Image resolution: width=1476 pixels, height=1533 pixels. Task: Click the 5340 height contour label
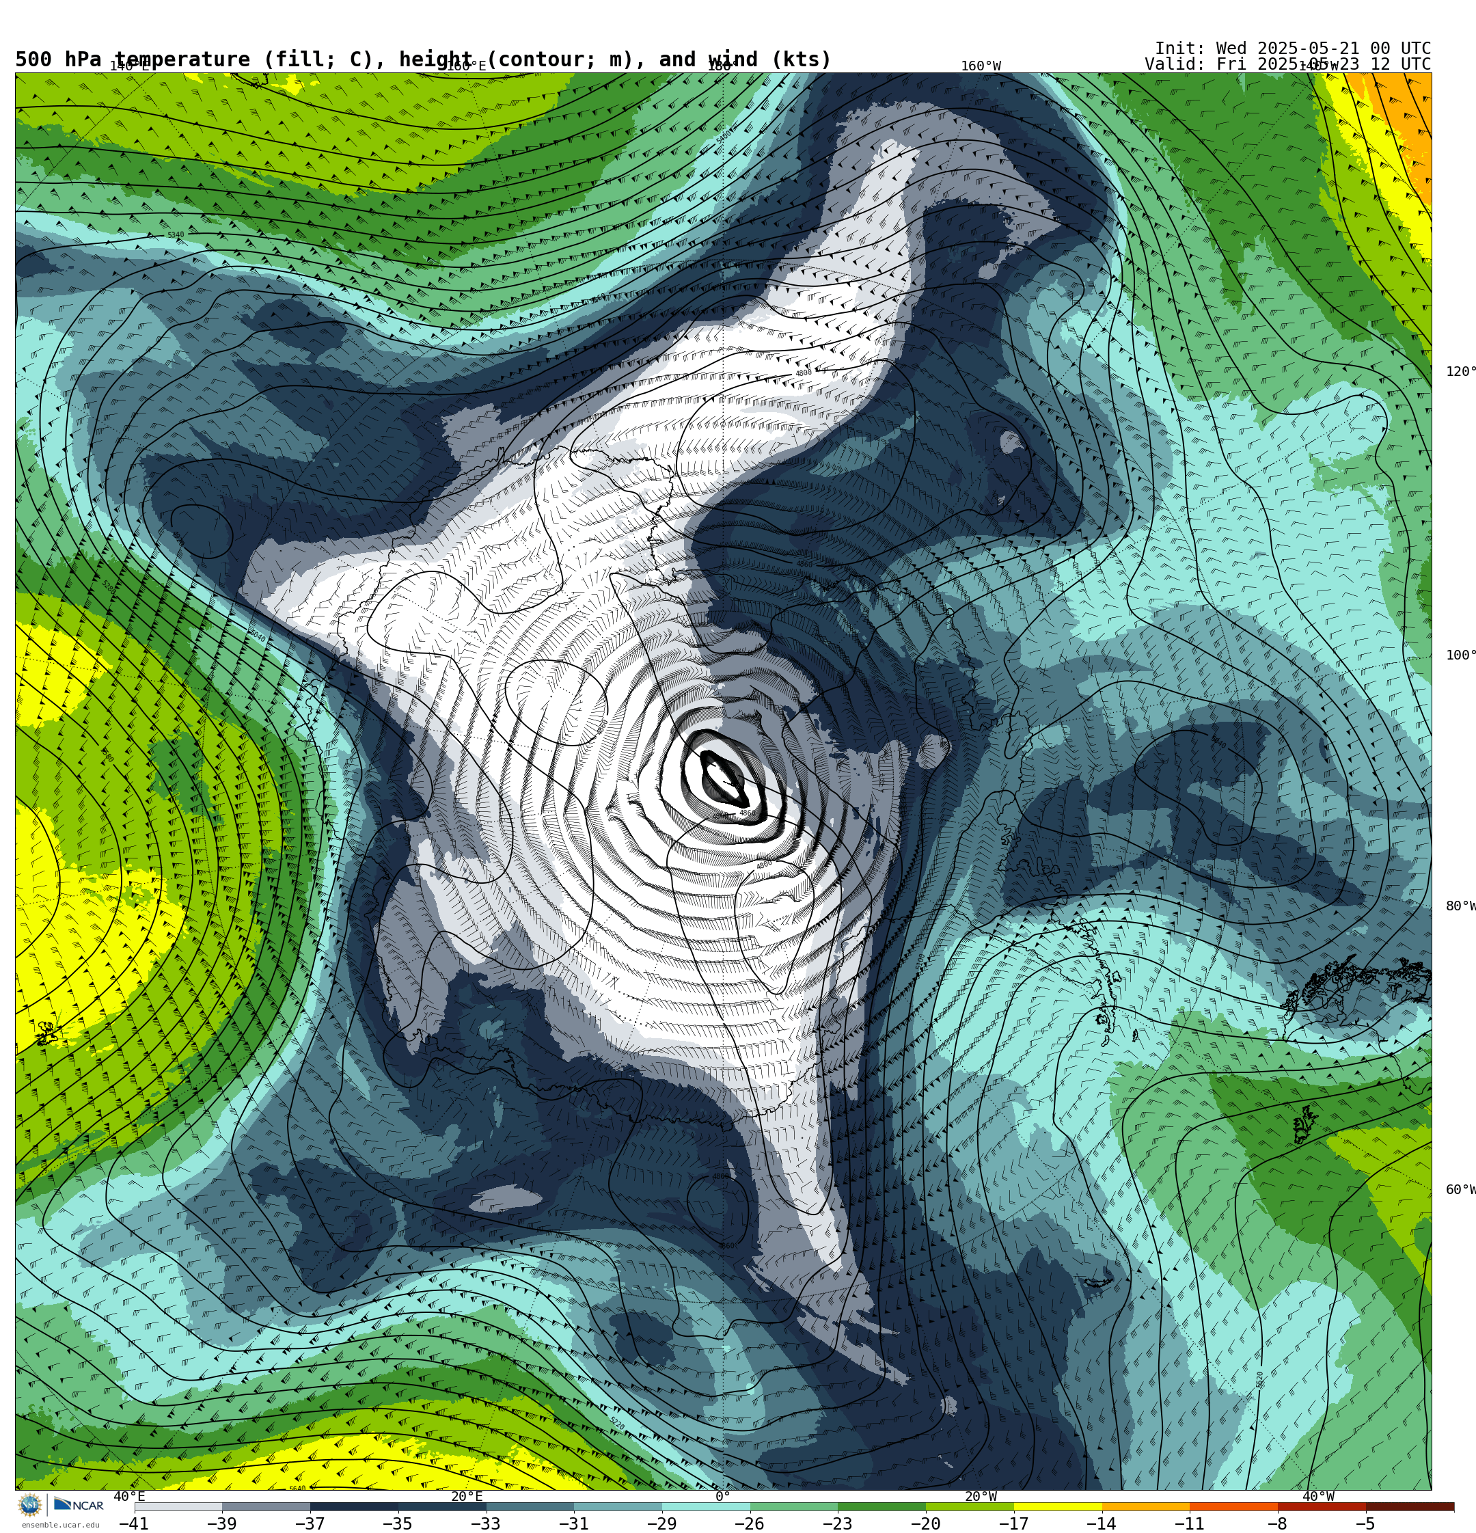tap(176, 235)
